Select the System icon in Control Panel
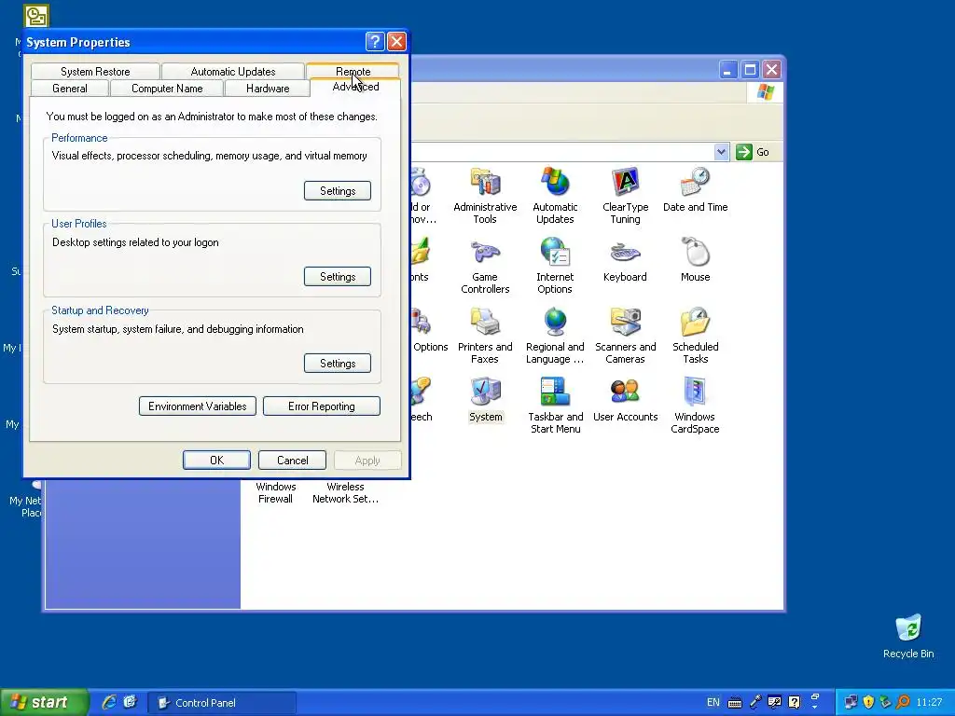Screen dimensions: 955x716 485,400
